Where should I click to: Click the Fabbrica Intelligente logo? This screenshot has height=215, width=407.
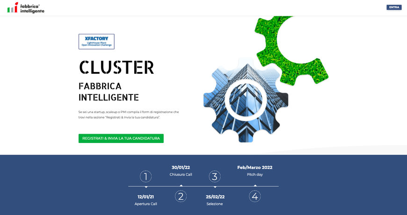point(26,7)
